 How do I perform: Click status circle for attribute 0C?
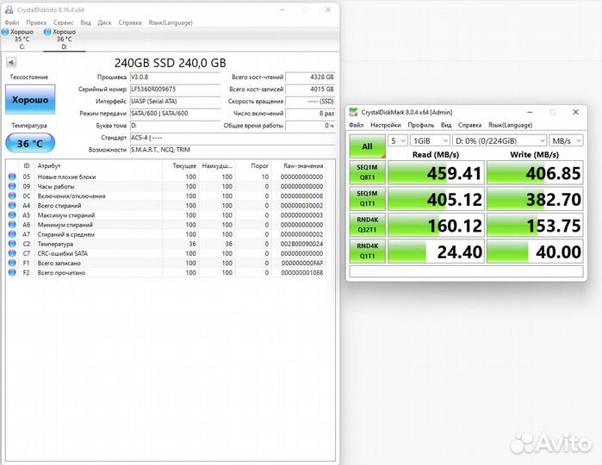point(12,195)
